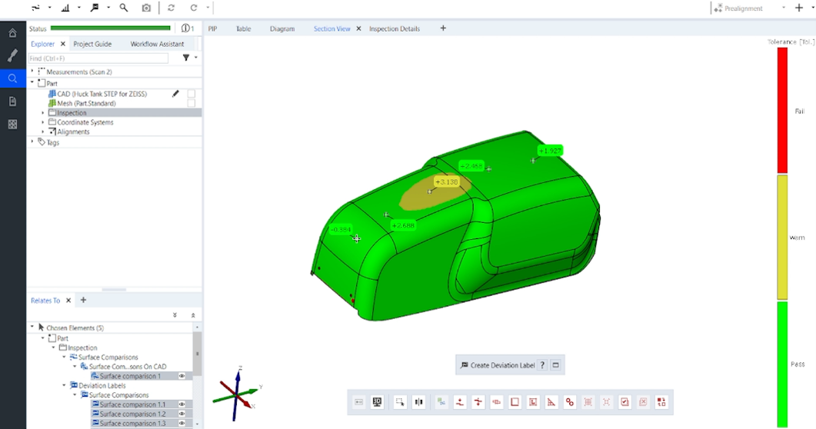Click the red Fail segment of tolerance legend
This screenshot has height=429, width=816.
click(x=782, y=110)
